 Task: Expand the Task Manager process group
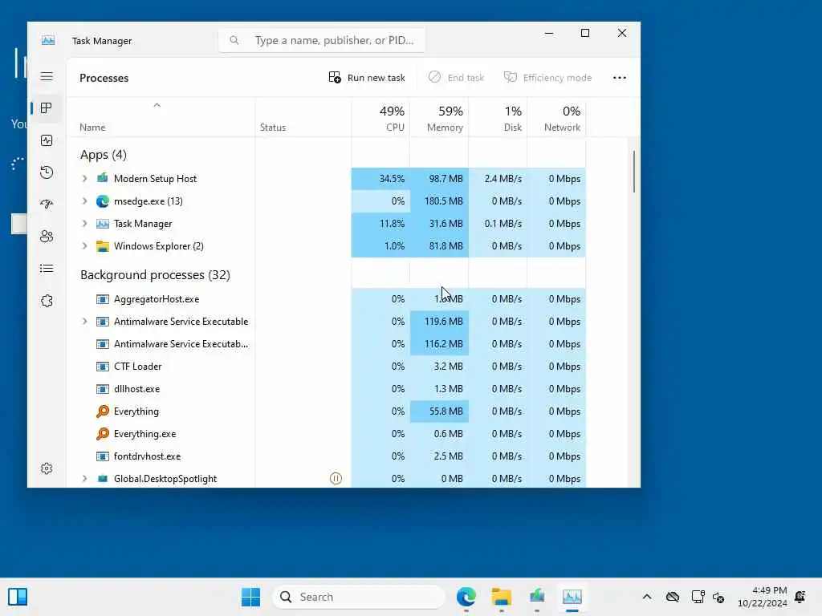85,224
